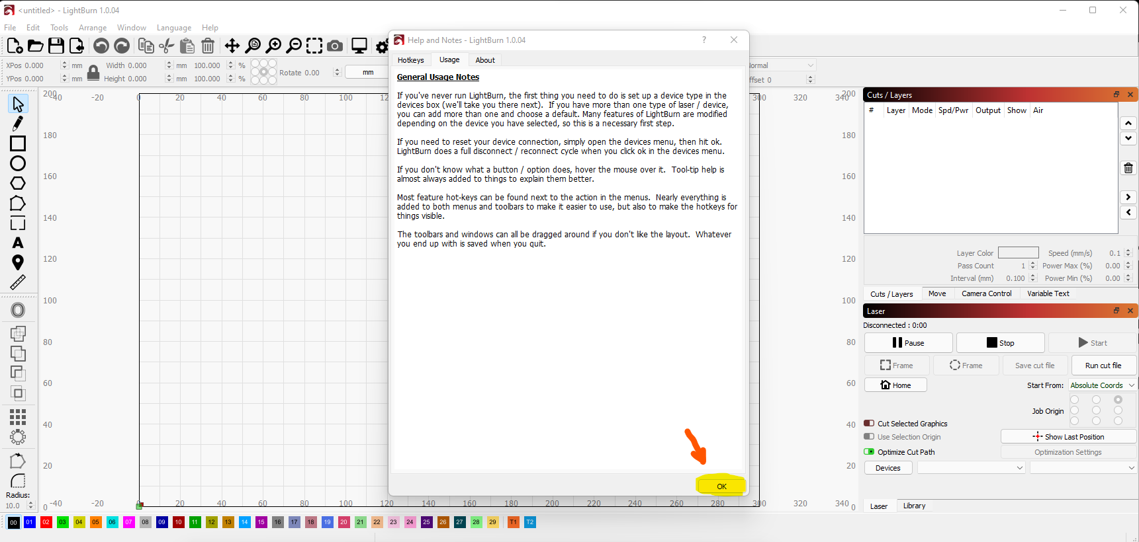Choose the Position marker pin tool
This screenshot has width=1139, height=542.
18,262
